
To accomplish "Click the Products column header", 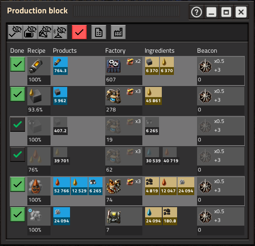I will 65,50.
